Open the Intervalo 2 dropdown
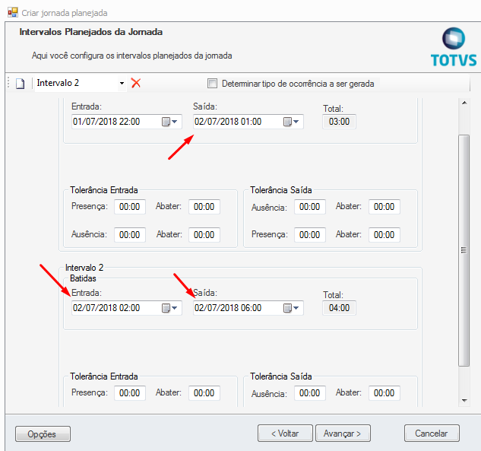Image resolution: width=481 pixels, height=451 pixels. click(122, 83)
